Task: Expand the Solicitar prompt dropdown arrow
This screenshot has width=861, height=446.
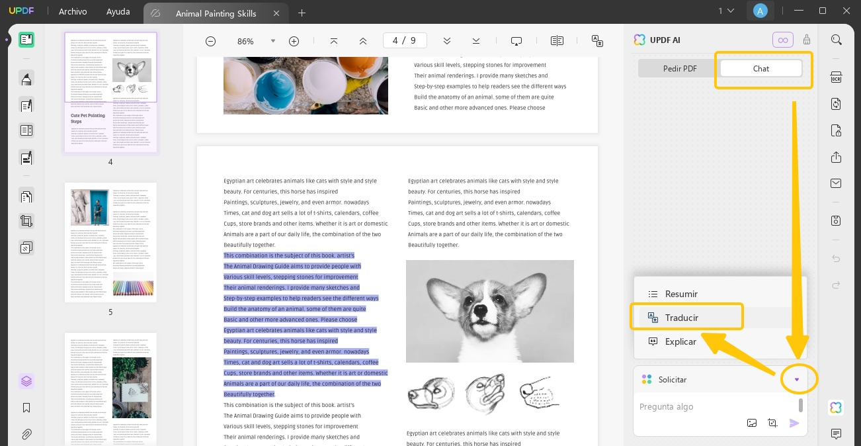Action: [797, 380]
